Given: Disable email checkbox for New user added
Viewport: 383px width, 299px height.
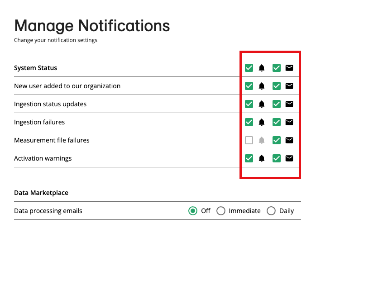Looking at the screenshot, I should [277, 86].
